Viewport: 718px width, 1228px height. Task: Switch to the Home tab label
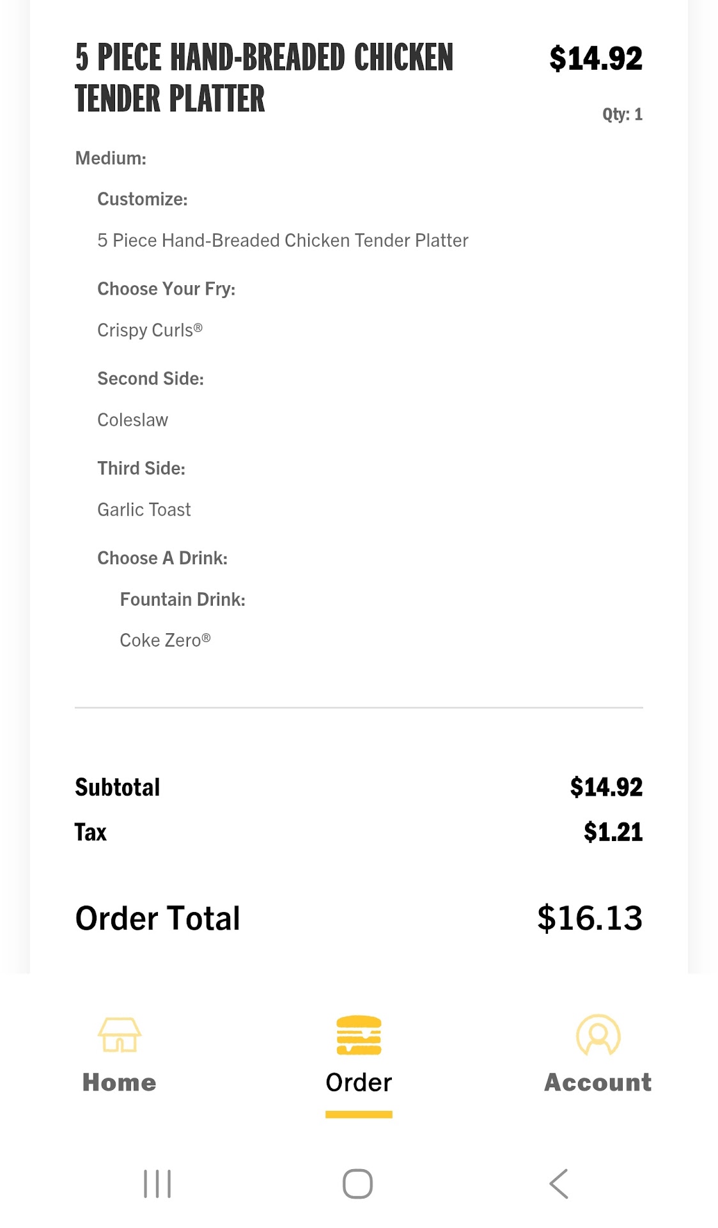coord(119,1082)
